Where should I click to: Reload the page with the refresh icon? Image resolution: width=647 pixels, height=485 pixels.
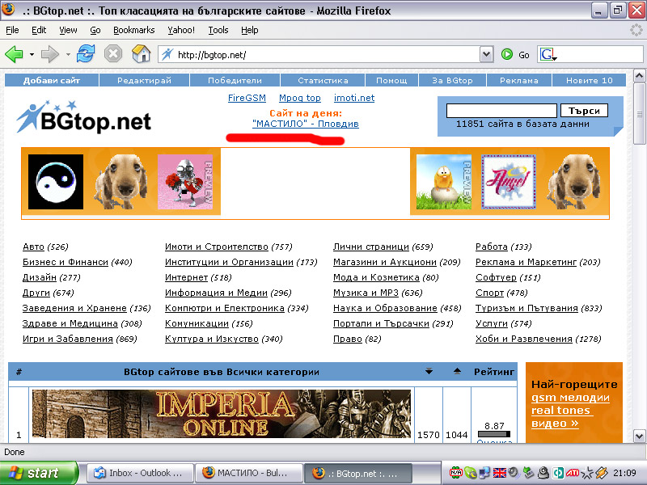[86, 54]
